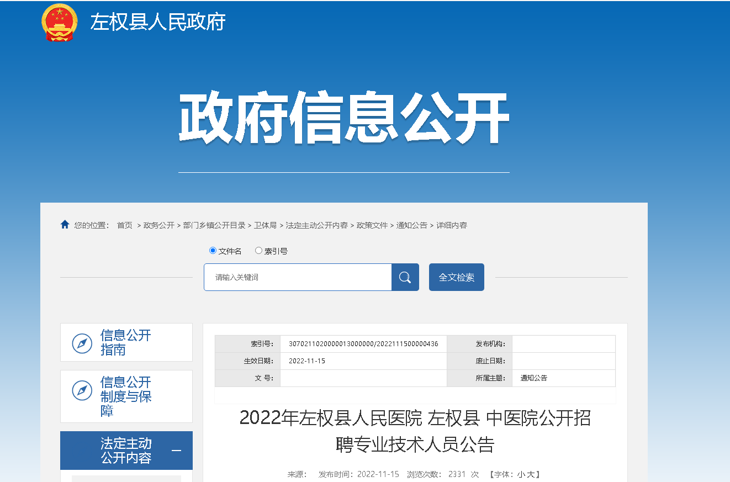This screenshot has width=730, height=482.
Task: Open 部门乡镇公开目录 breadcrumb link
Action: 214,225
